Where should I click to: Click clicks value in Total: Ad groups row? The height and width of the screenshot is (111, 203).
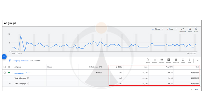(x=121, y=78)
